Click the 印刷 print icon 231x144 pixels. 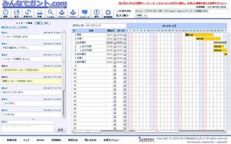(x=40, y=13)
